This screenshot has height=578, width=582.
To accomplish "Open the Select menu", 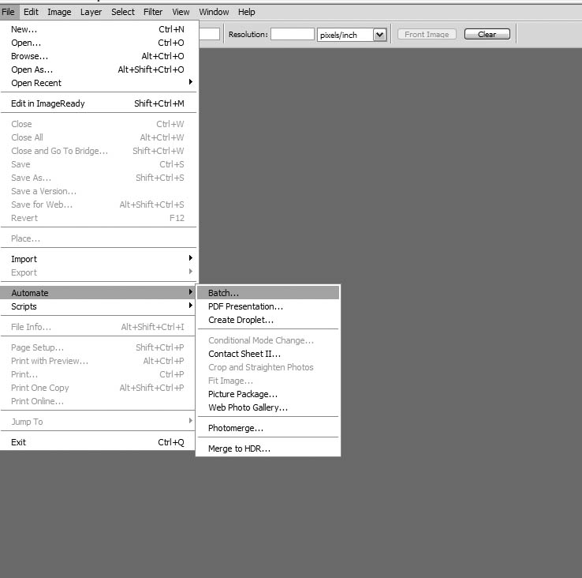I will (123, 12).
